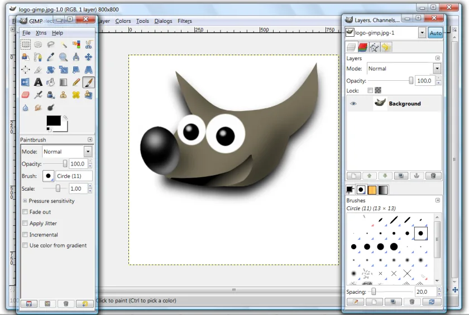Select the Text tool
The height and width of the screenshot is (315, 469).
[38, 82]
